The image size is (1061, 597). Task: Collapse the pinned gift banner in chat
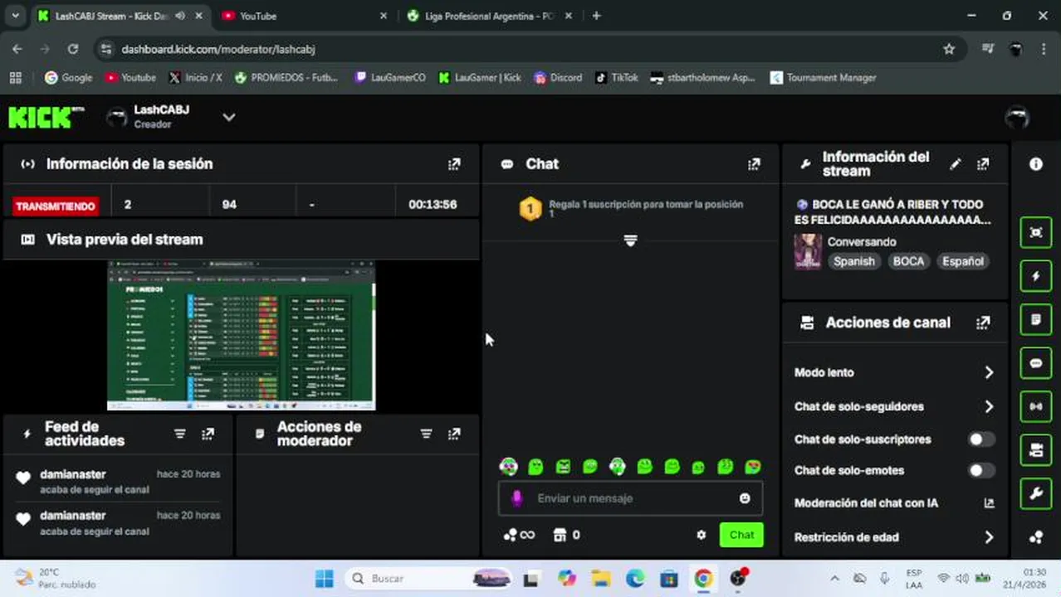click(630, 240)
